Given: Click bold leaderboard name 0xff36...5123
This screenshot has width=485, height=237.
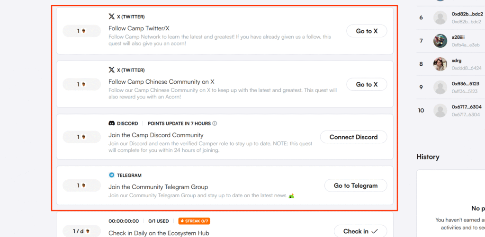Looking at the screenshot, I should click(465, 84).
